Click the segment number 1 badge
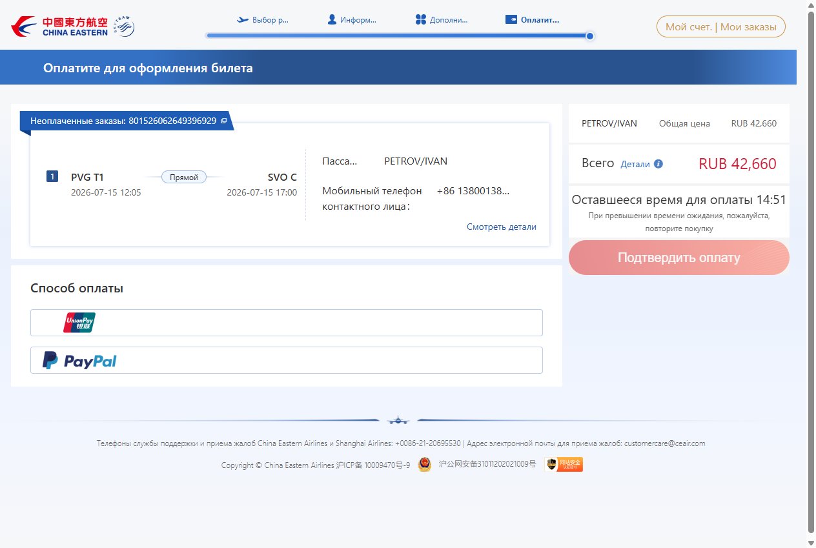This screenshot has height=548, width=816. point(53,176)
